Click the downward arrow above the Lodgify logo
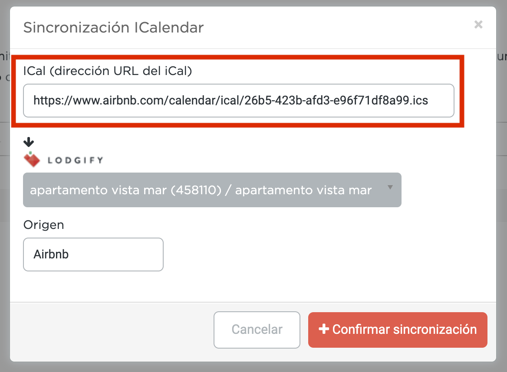This screenshot has width=507, height=372. point(28,141)
